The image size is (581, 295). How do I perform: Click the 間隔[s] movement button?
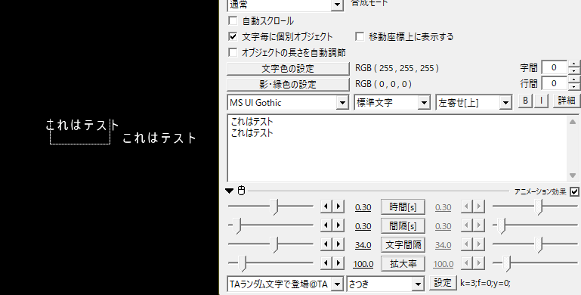[x=403, y=226]
